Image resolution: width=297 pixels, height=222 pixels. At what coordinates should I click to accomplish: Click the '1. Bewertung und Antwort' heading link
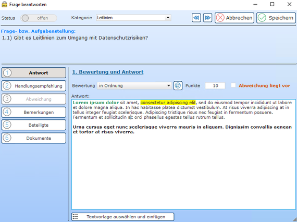click(108, 72)
